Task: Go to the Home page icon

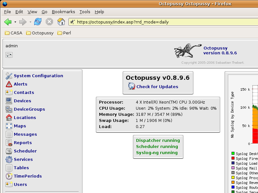Action: click(61, 22)
